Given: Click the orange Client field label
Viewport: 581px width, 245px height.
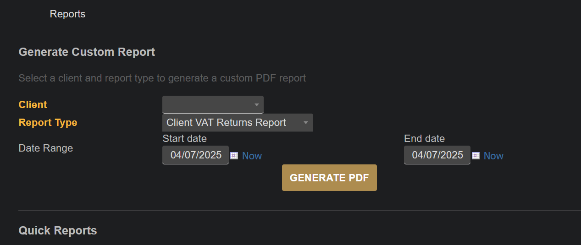Looking at the screenshot, I should click(x=33, y=104).
